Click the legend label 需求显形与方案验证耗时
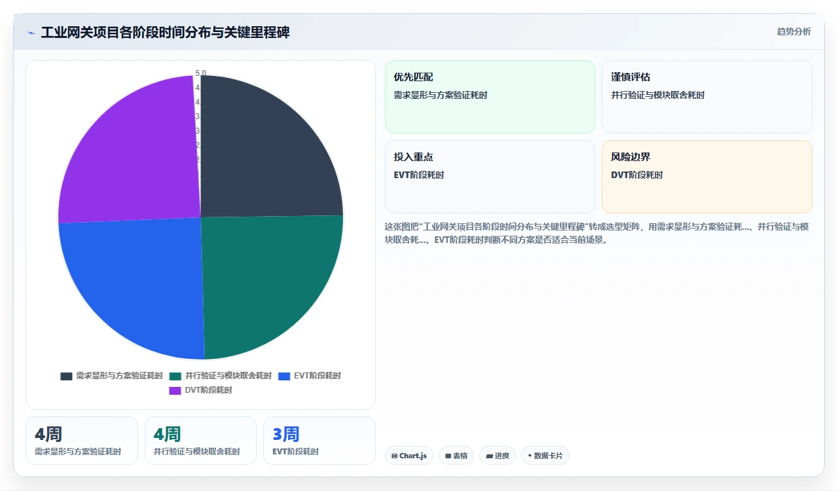This screenshot has height=491, width=838. pyautogui.click(x=119, y=376)
